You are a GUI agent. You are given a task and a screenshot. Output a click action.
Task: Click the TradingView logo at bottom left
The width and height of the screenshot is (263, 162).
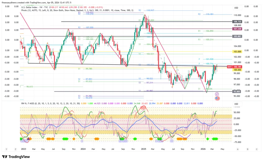click(x=16, y=157)
